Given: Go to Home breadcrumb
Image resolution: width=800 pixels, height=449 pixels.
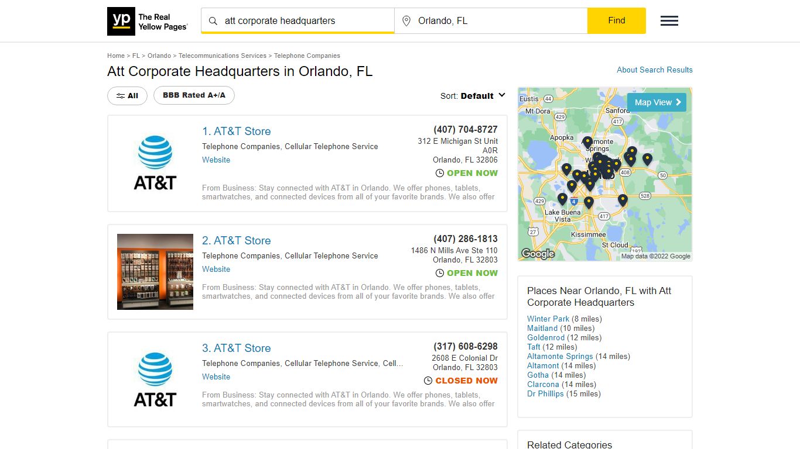Looking at the screenshot, I should pos(116,56).
